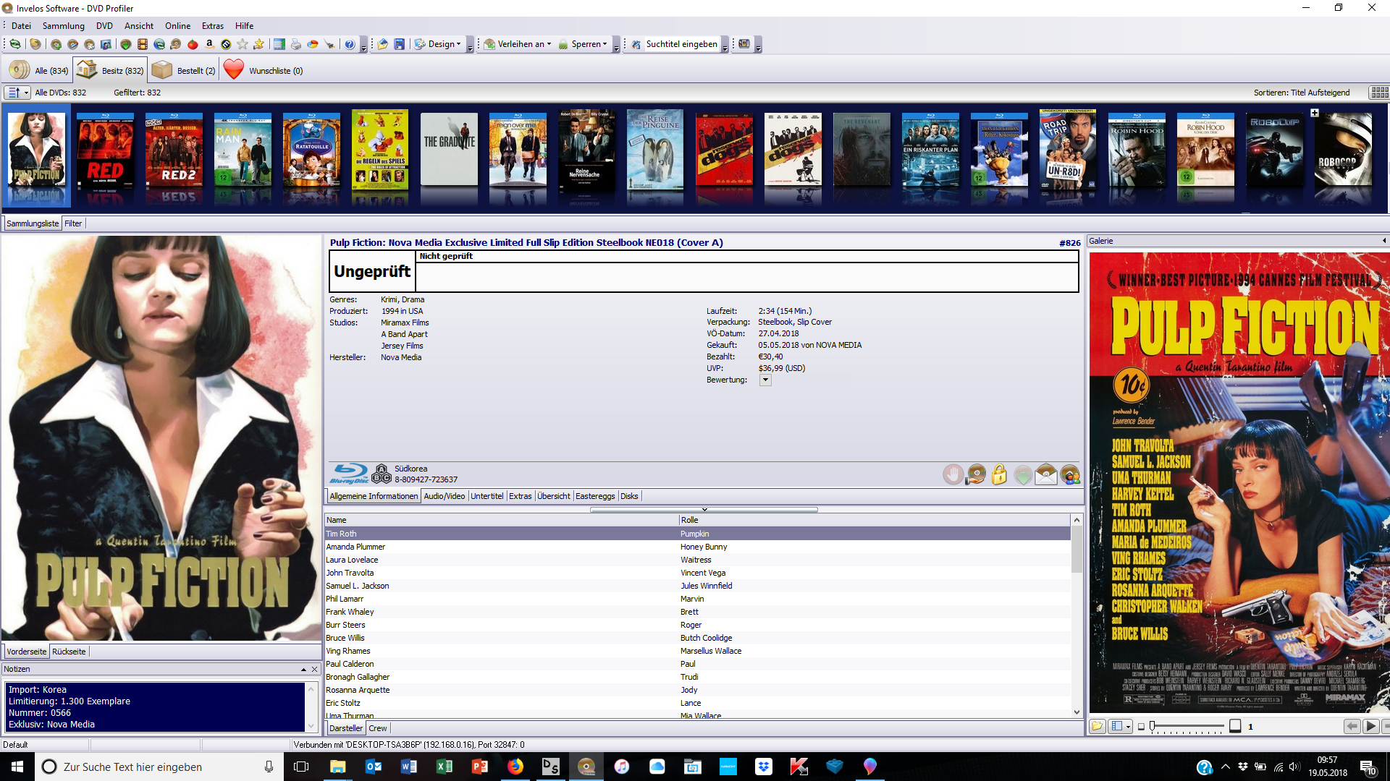The height and width of the screenshot is (781, 1390).
Task: Click the film strip toolbar icon
Action: pyautogui.click(x=143, y=44)
